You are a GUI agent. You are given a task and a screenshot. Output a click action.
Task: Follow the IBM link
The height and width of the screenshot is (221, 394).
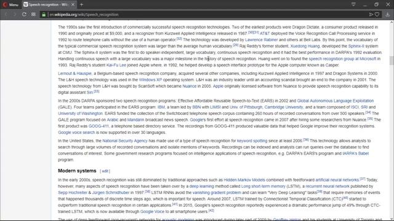[161, 107]
